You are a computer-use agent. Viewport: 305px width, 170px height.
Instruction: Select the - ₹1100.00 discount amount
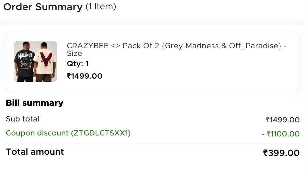(x=280, y=134)
